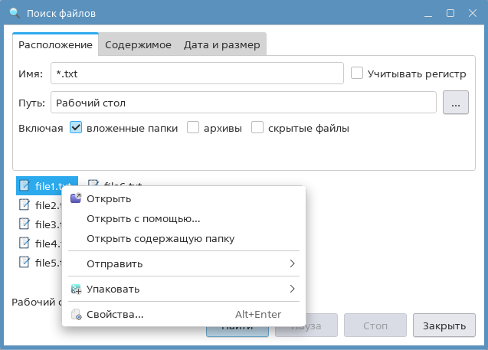Select the file5 text file icon

pyautogui.click(x=25, y=263)
